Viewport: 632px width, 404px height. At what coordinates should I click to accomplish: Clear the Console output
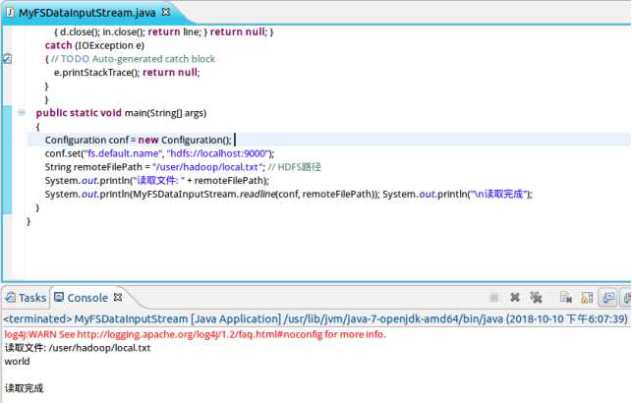point(566,298)
